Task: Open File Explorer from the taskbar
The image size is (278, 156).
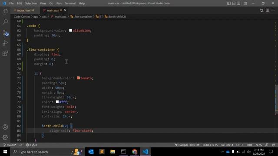Action: [x=113, y=152]
